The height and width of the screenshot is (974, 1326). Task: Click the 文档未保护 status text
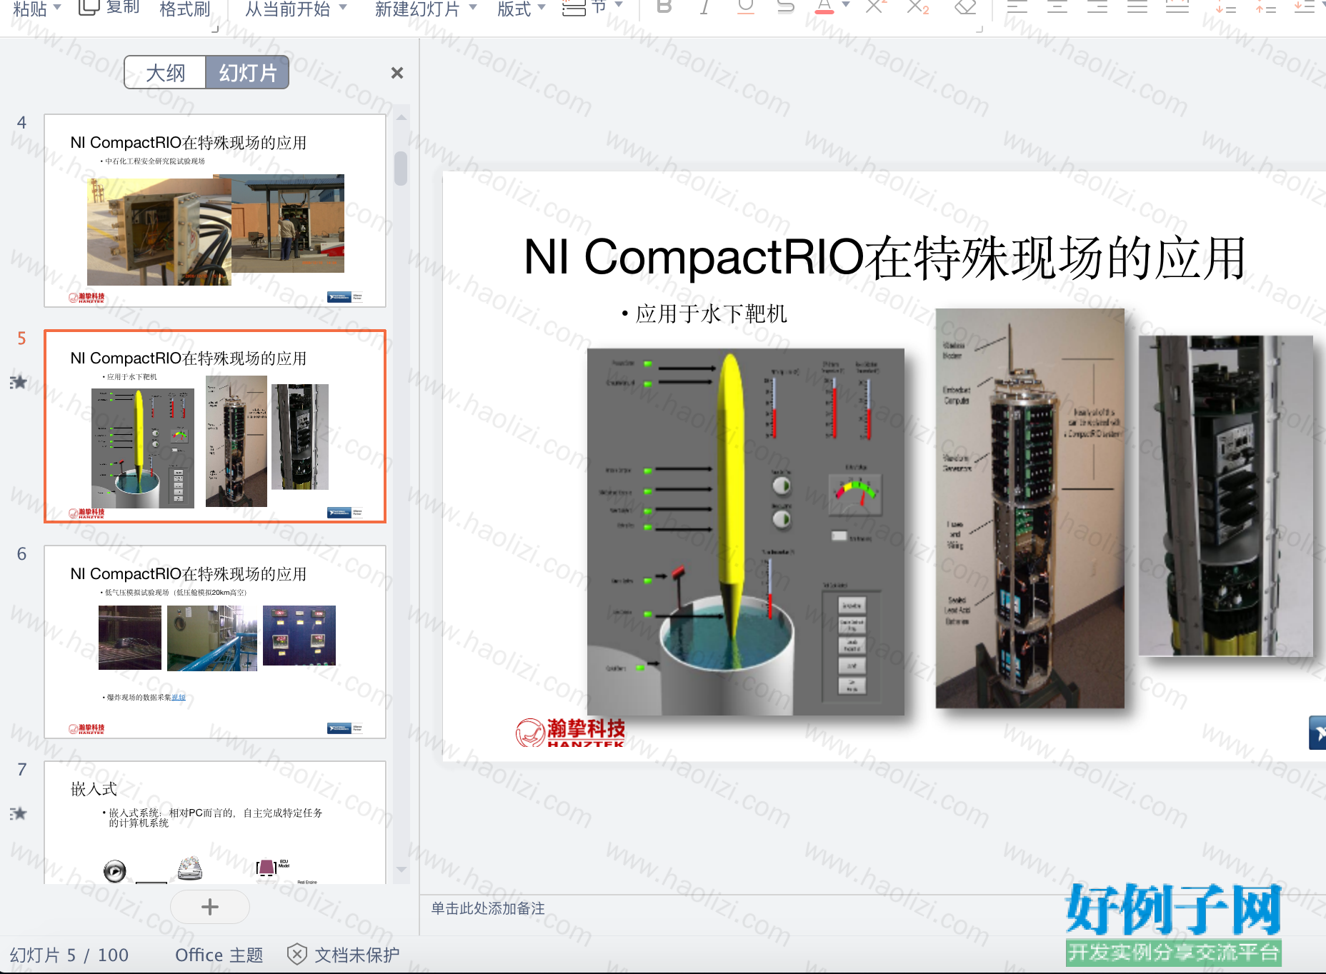tap(357, 955)
